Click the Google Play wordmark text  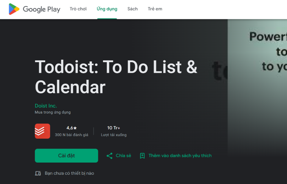pyautogui.click(x=42, y=9)
